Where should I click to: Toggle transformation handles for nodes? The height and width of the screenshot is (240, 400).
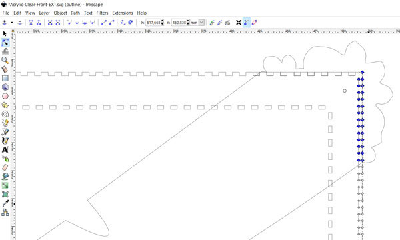click(239, 23)
